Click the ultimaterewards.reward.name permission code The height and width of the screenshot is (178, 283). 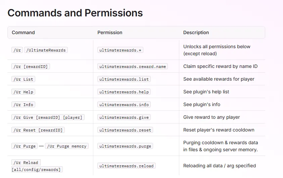point(133,66)
